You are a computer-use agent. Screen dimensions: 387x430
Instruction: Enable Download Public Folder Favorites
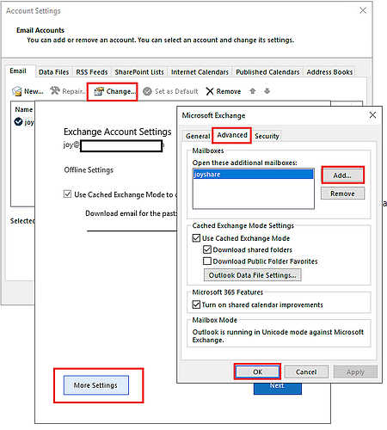tap(207, 261)
